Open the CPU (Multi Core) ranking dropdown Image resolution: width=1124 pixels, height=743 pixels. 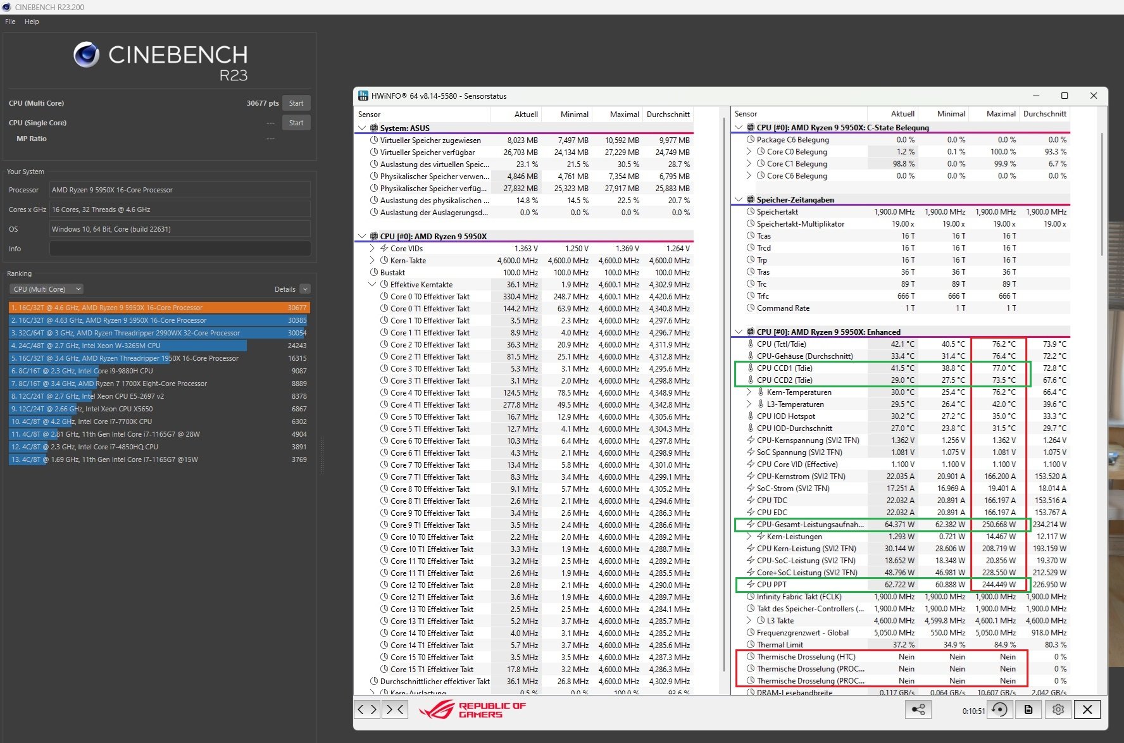[47, 289]
